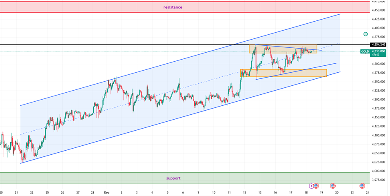This screenshot has height=196, width=390.
Task: Click the 4,050.000 price axis label
Action: click(x=377, y=153)
